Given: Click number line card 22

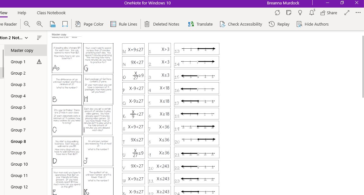Looking at the screenshot, I should click(197, 166).
